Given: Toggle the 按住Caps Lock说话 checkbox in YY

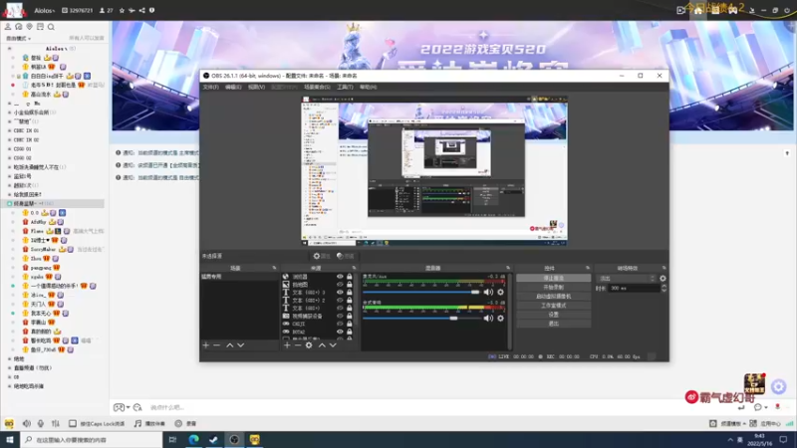Looking at the screenshot, I should tap(73, 424).
